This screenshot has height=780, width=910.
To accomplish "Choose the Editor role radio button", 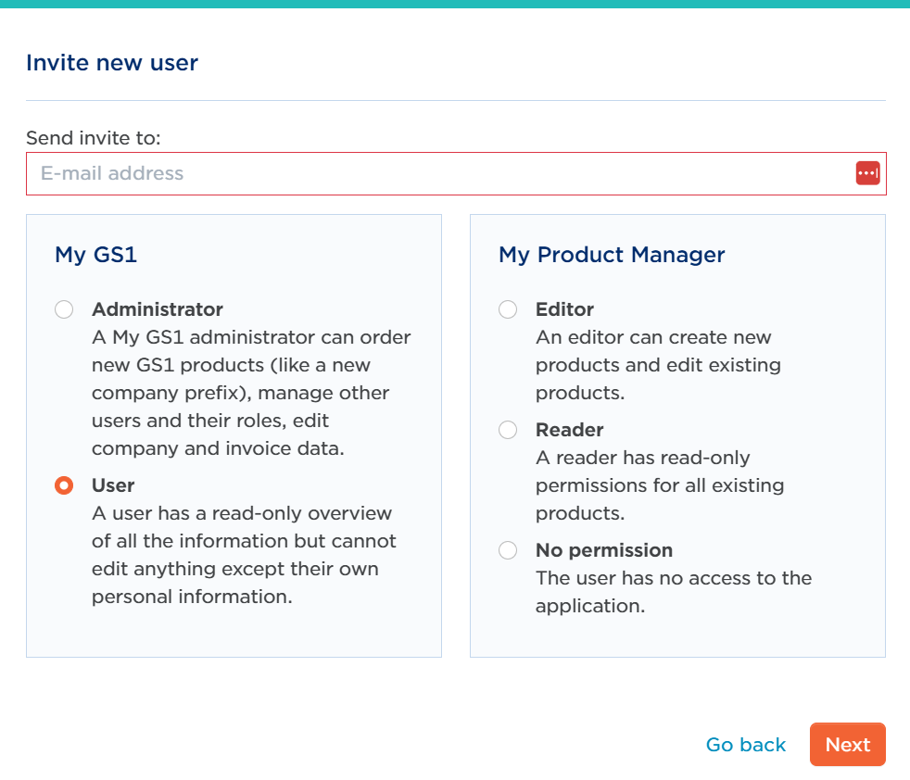I will pyautogui.click(x=508, y=309).
